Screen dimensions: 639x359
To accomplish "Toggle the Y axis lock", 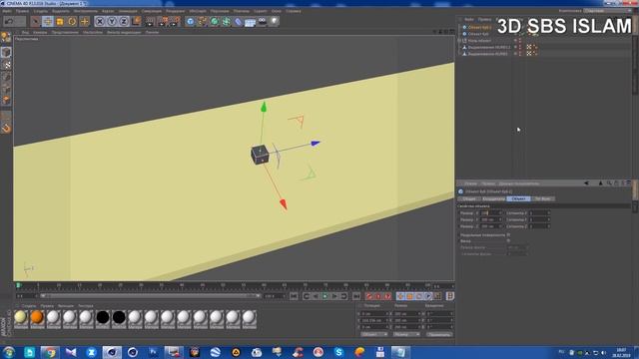I will click(x=112, y=21).
